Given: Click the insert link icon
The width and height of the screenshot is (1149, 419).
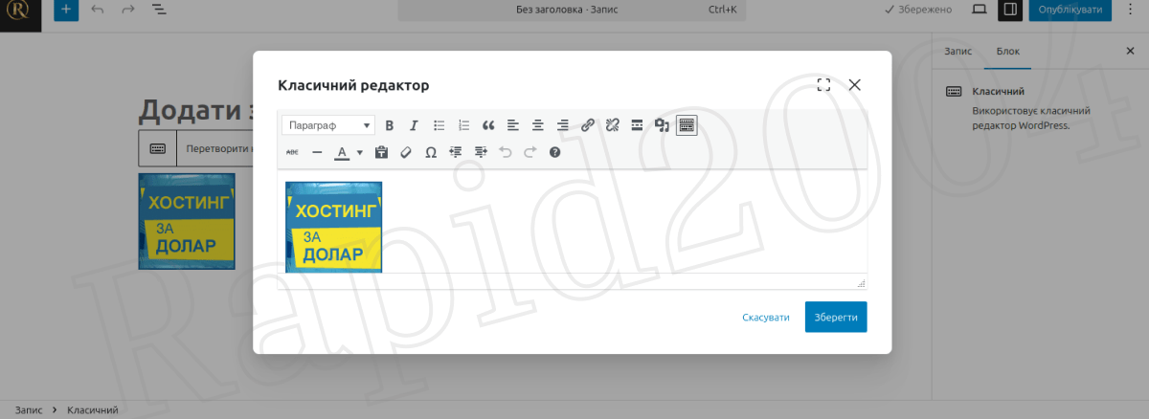Looking at the screenshot, I should 588,125.
